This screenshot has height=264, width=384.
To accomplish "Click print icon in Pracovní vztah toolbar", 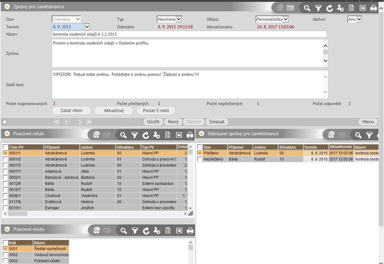I will click(x=190, y=135).
